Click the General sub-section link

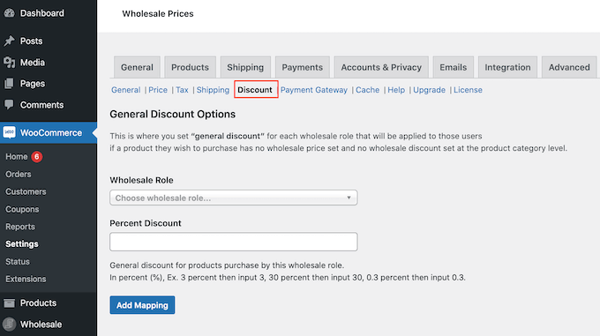[x=126, y=90]
